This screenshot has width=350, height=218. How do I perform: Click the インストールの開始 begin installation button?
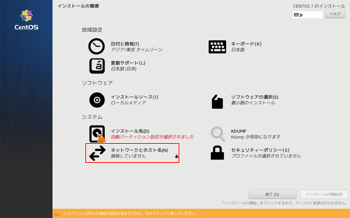coord(324,194)
